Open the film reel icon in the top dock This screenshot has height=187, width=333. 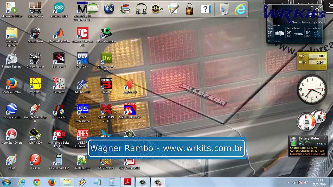click(x=157, y=9)
